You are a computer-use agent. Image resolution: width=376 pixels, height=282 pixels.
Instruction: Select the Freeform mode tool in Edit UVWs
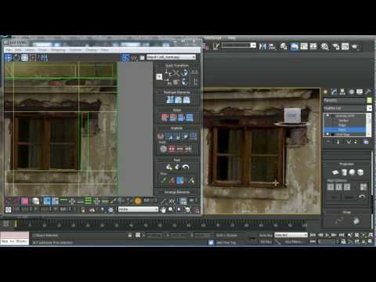(33, 58)
